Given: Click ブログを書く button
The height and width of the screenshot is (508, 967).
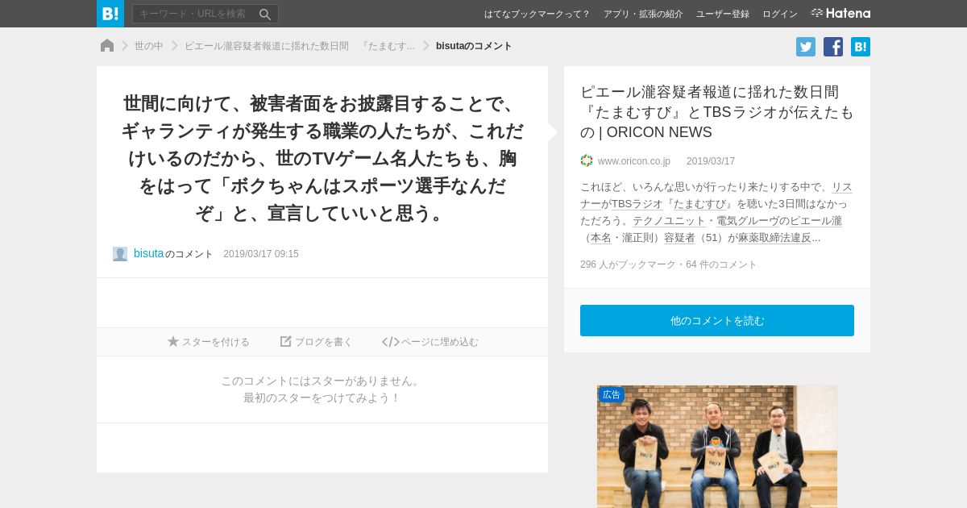Looking at the screenshot, I should pos(317,342).
